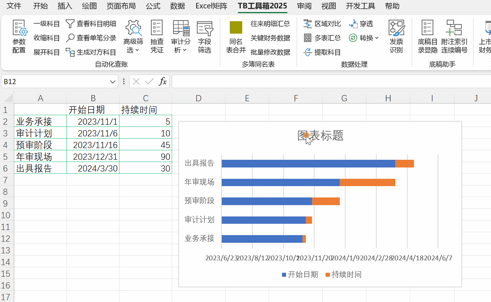Click the select-all corner of the sheet

coord(8,98)
